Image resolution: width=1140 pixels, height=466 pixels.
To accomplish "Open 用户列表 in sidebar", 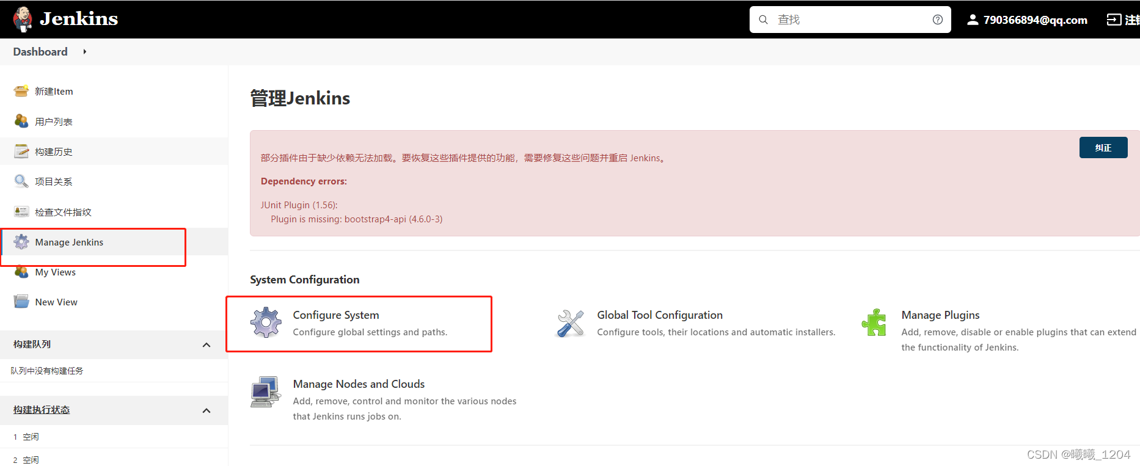I will 54,122.
